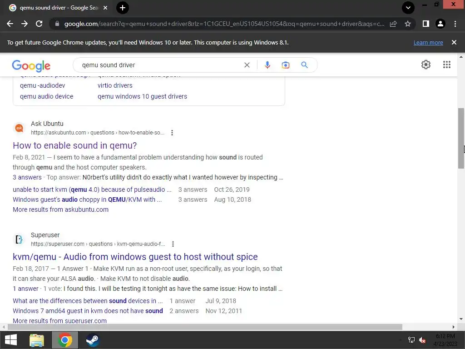This screenshot has height=349, width=465.
Task: Open the askubuntu.com breadcrumb URL
Action: (x=98, y=133)
